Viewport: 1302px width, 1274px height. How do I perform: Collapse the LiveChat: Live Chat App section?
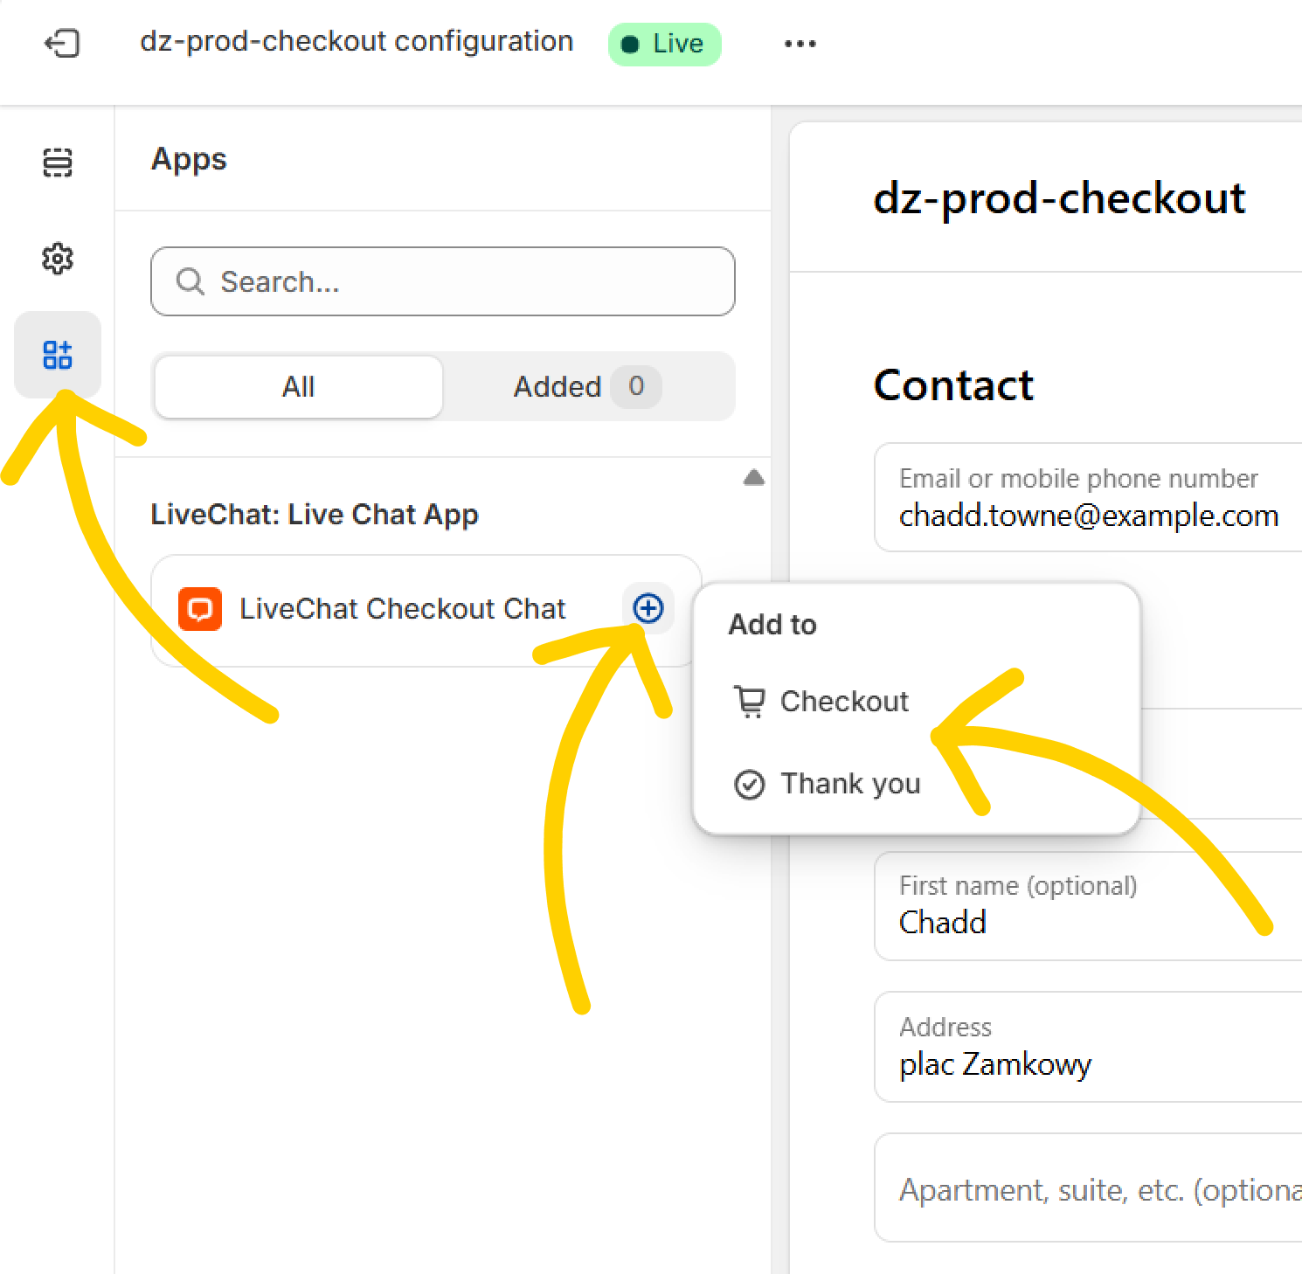click(x=753, y=478)
